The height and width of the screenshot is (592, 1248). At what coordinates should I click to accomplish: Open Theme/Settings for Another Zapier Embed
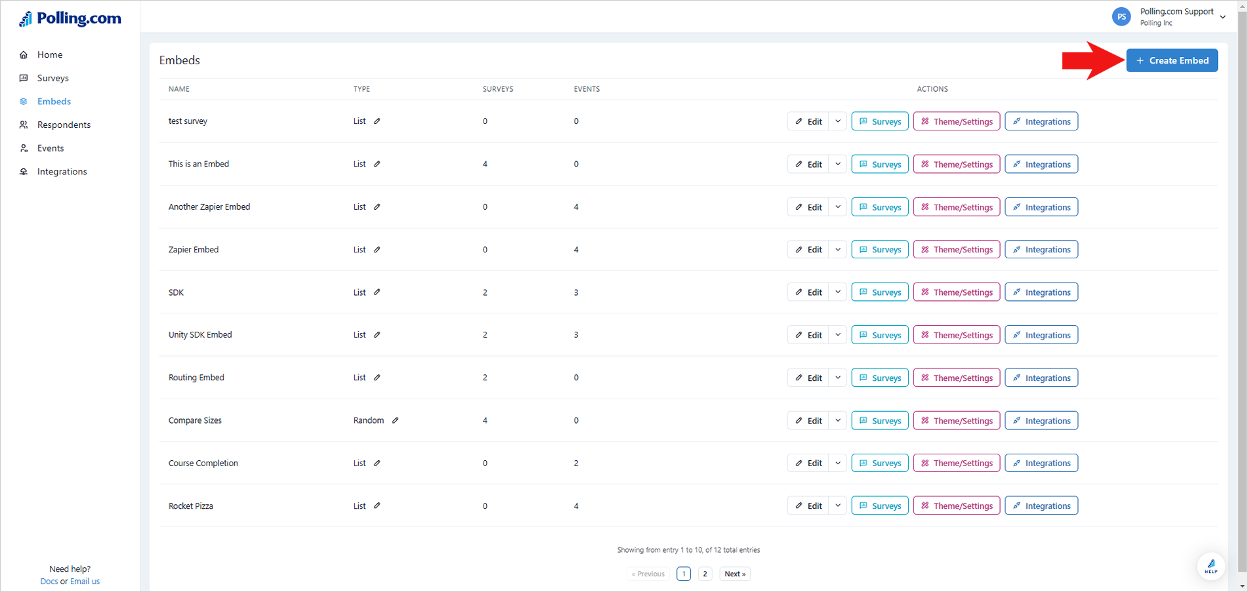957,207
